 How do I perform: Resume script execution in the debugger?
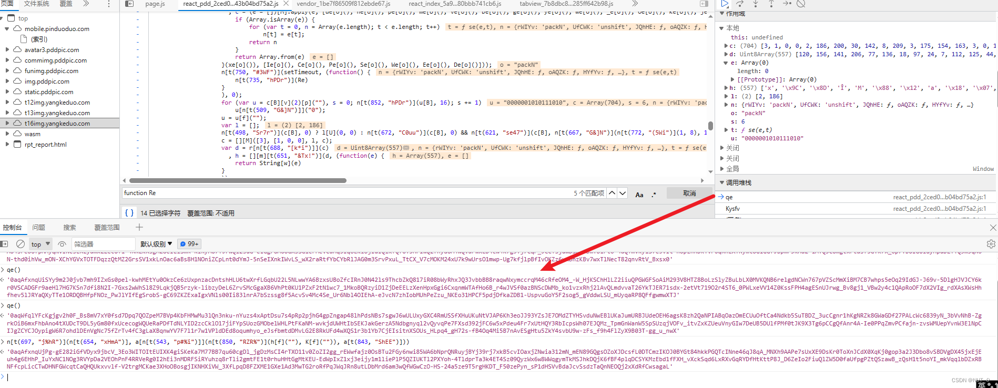point(725,4)
